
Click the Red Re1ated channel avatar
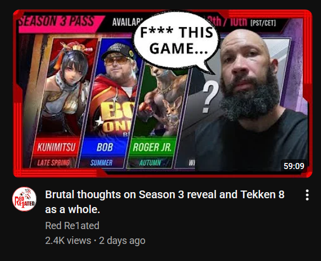[24, 199]
